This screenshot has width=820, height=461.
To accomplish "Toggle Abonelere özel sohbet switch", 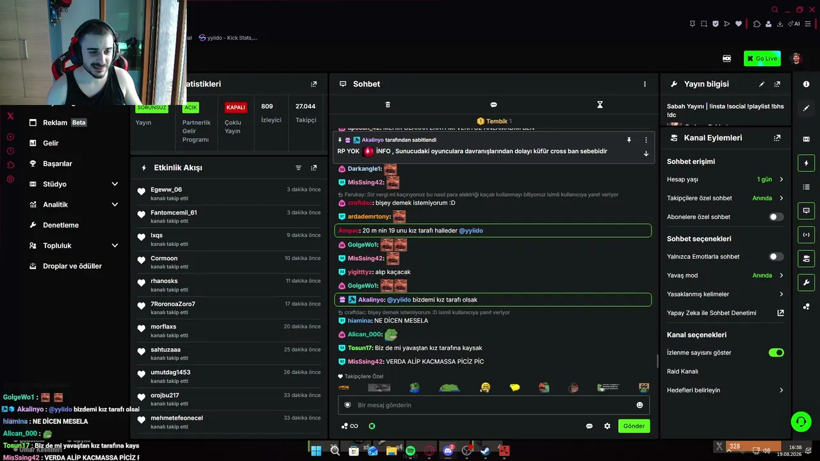I will coord(776,217).
